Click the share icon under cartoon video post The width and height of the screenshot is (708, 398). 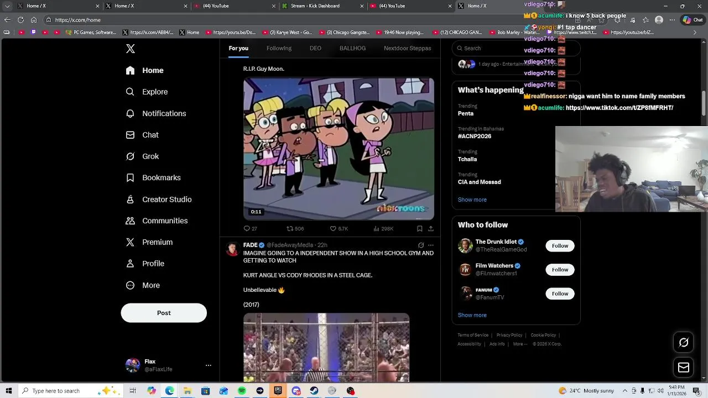pyautogui.click(x=431, y=228)
